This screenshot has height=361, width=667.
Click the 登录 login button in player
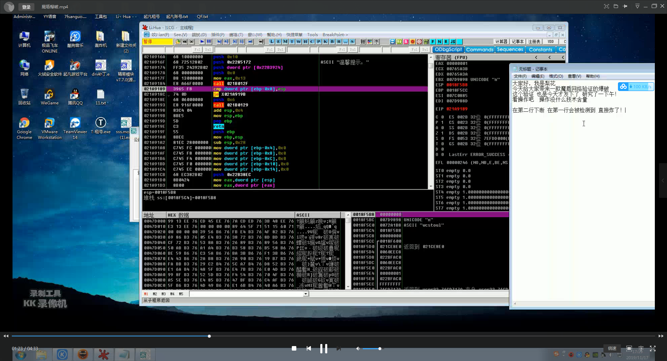(x=26, y=7)
